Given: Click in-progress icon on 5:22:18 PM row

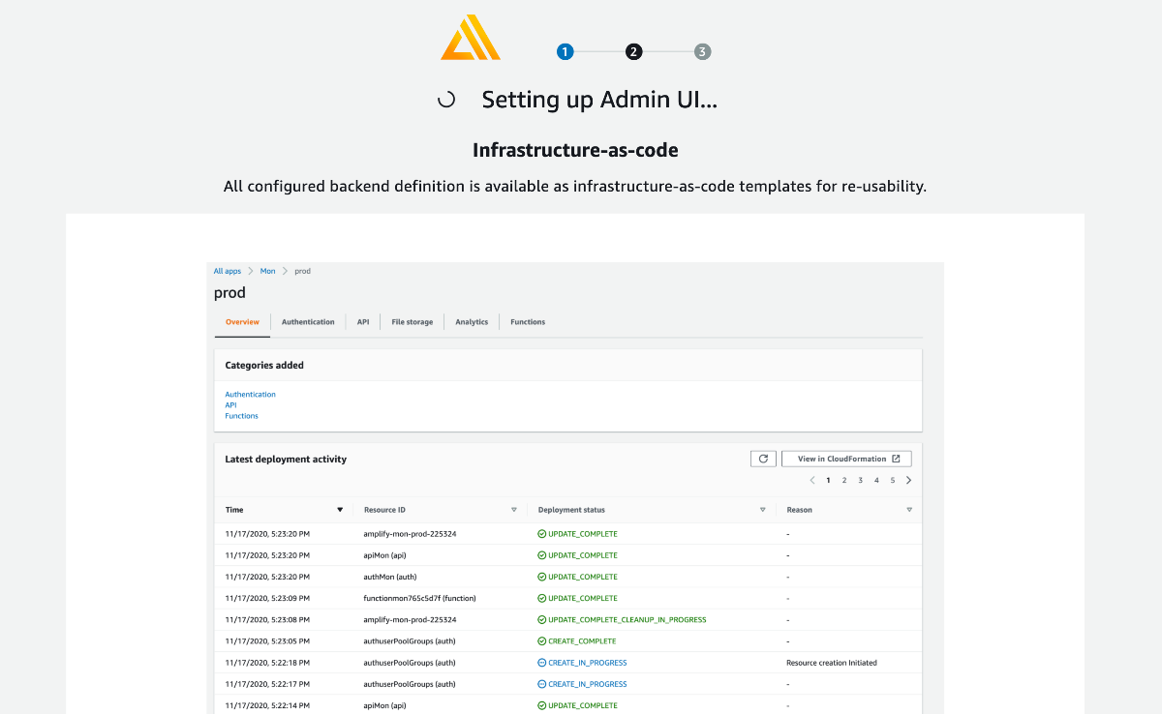Looking at the screenshot, I should (542, 663).
